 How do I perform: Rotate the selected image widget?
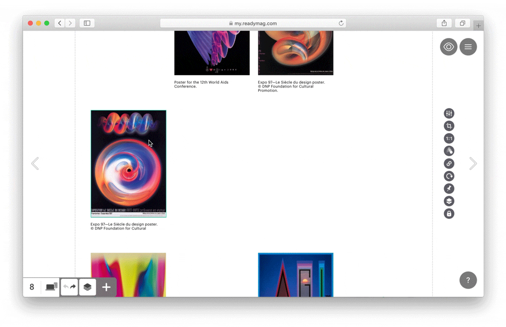click(449, 176)
